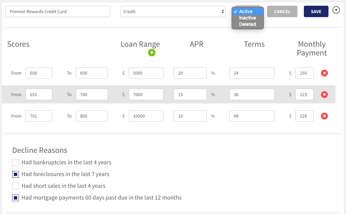Edit score To field with 650
Viewport: 346px width, 214px height.
tap(92, 73)
